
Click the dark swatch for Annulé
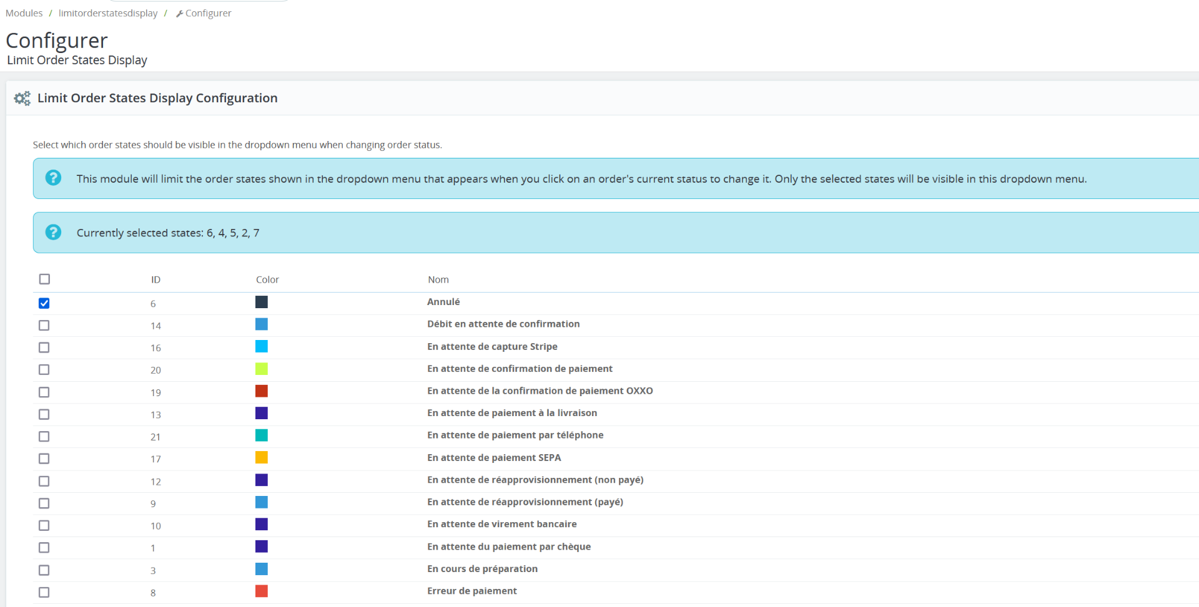tap(262, 302)
